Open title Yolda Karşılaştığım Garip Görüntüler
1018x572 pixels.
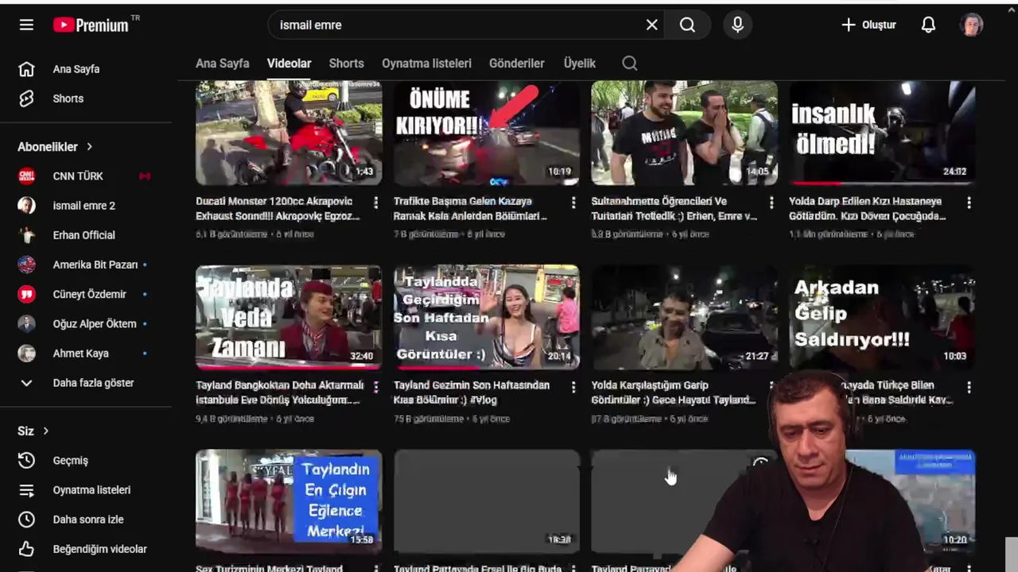click(x=674, y=392)
